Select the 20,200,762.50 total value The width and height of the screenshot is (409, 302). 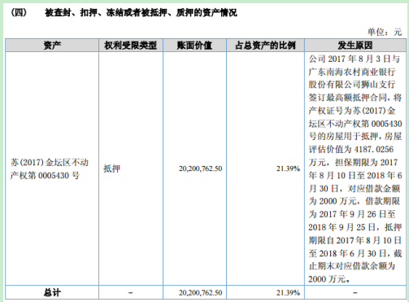(200, 292)
